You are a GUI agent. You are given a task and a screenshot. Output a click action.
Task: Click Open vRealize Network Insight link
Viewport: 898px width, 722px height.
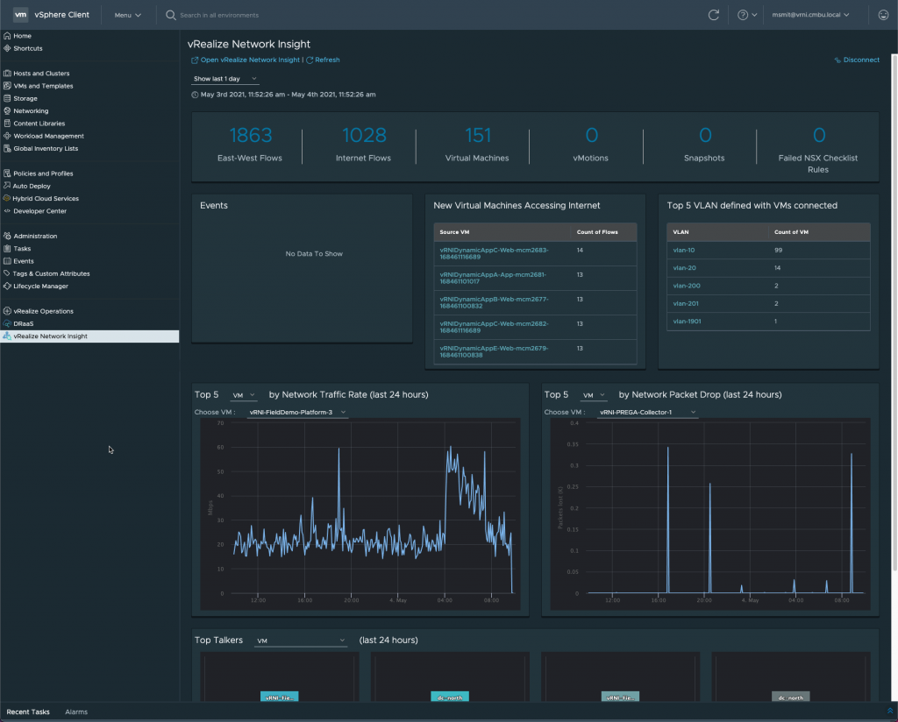246,60
